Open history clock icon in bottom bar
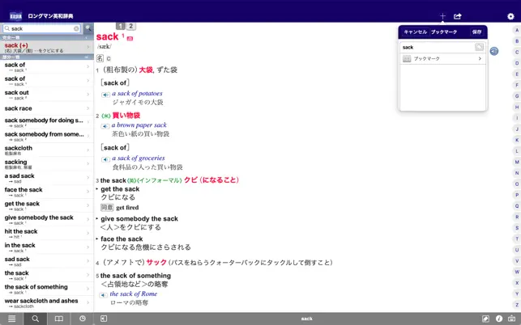 tap(83, 319)
